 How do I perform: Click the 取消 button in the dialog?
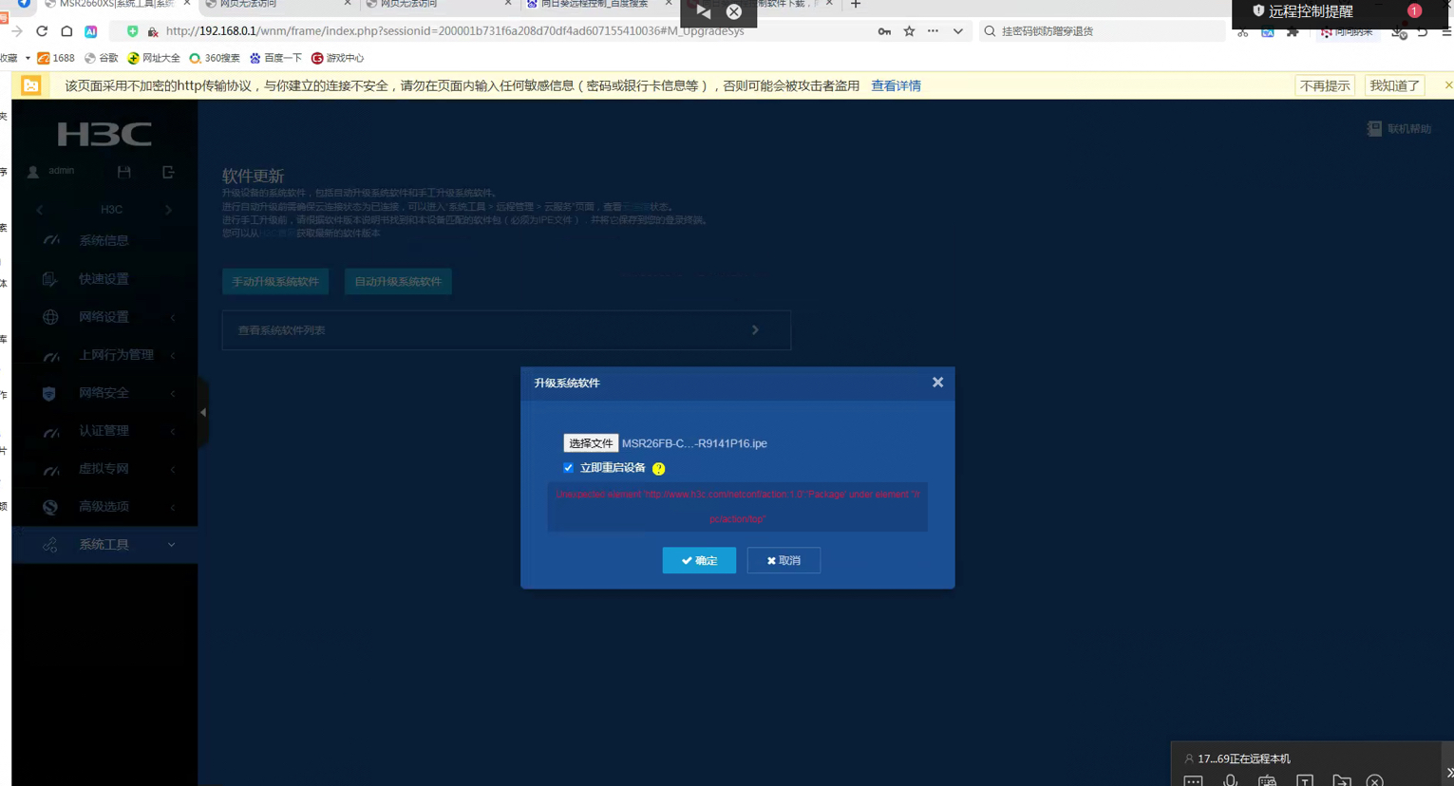point(784,560)
